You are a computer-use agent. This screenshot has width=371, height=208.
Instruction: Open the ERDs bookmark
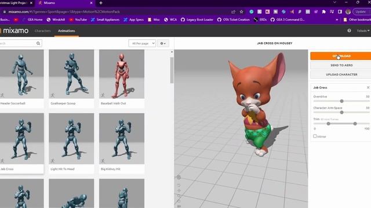pyautogui.click(x=260, y=20)
